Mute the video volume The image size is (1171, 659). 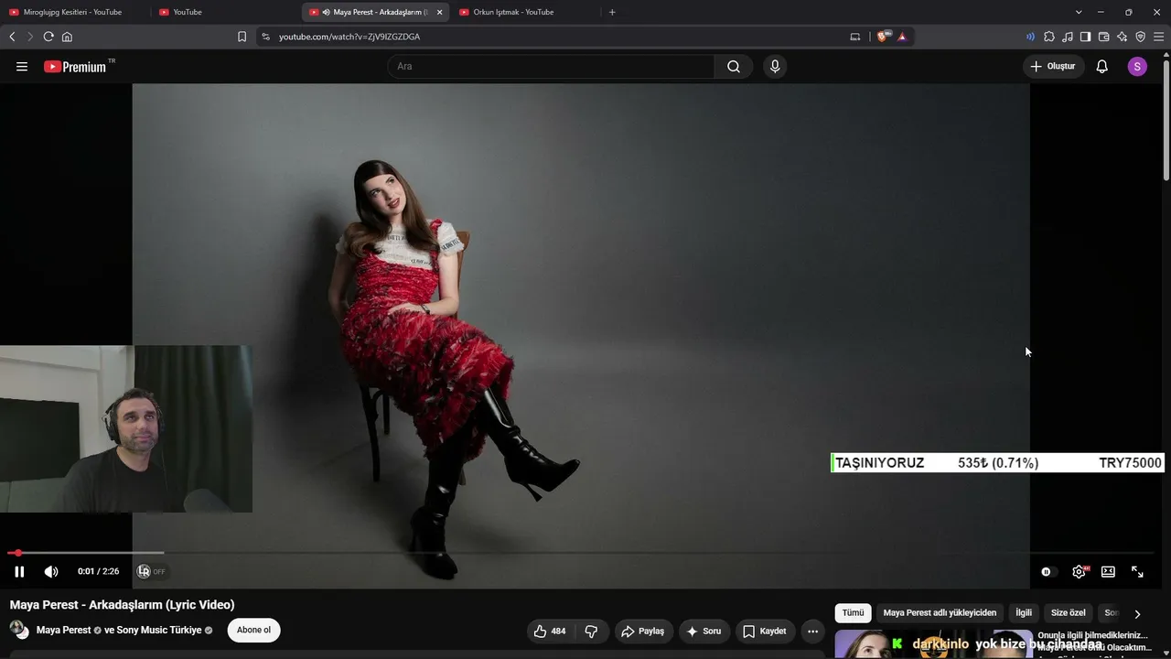click(51, 572)
